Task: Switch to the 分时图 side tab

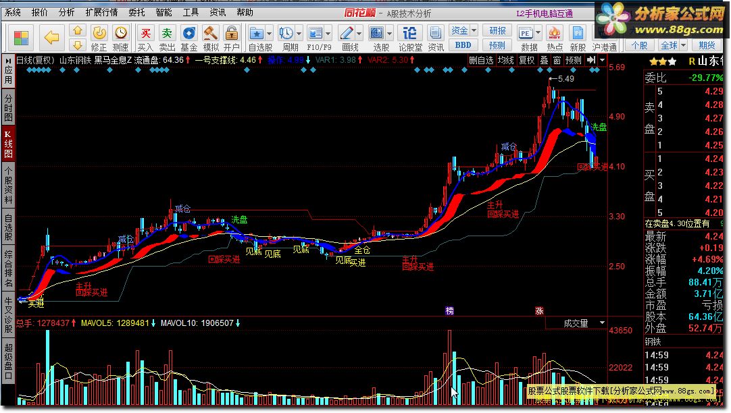Action: pyautogui.click(x=8, y=107)
